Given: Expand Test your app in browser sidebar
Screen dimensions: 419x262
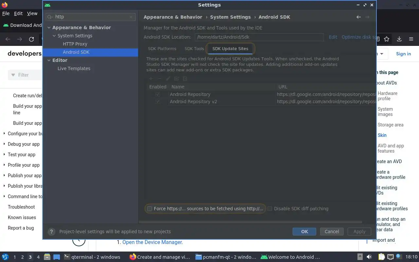Looking at the screenshot, I should (4, 154).
